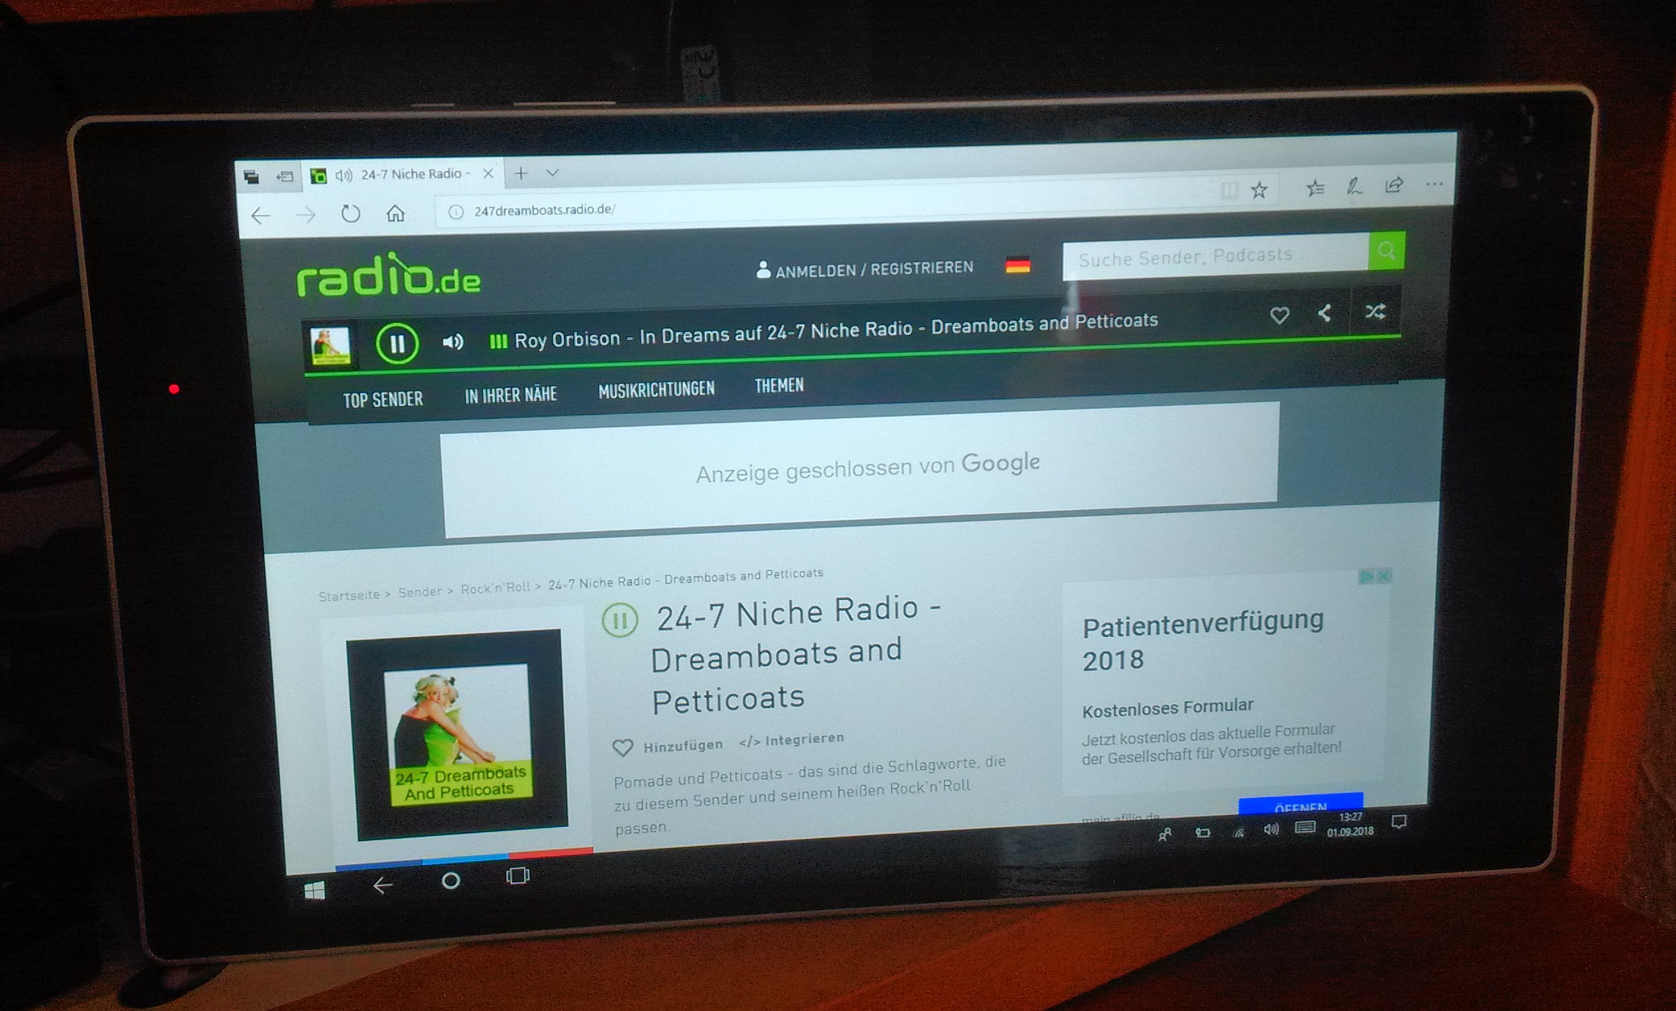Mute the player volume speaker icon
The width and height of the screenshot is (1676, 1011).
tap(453, 342)
